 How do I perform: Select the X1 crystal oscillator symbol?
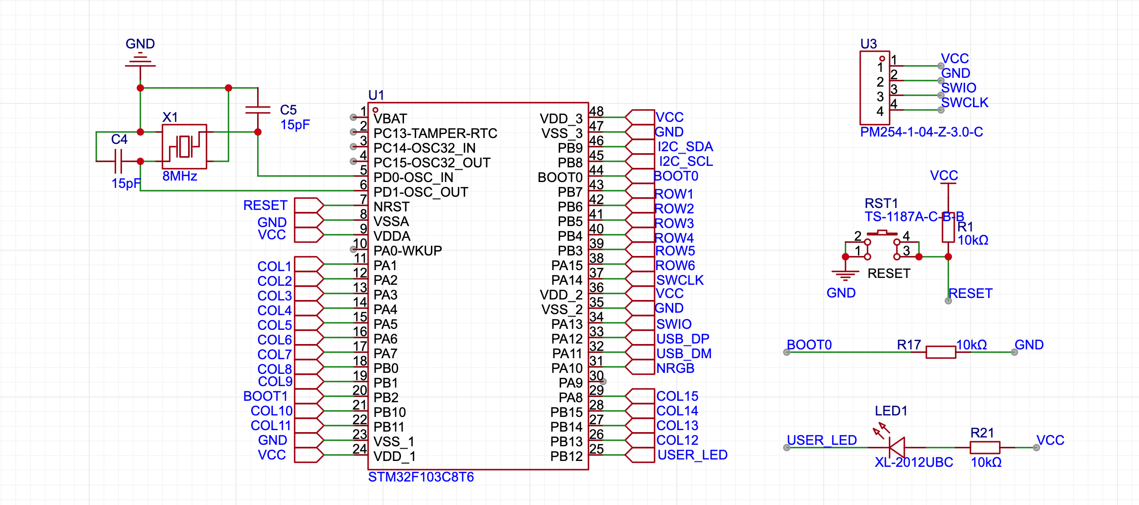click(x=184, y=146)
